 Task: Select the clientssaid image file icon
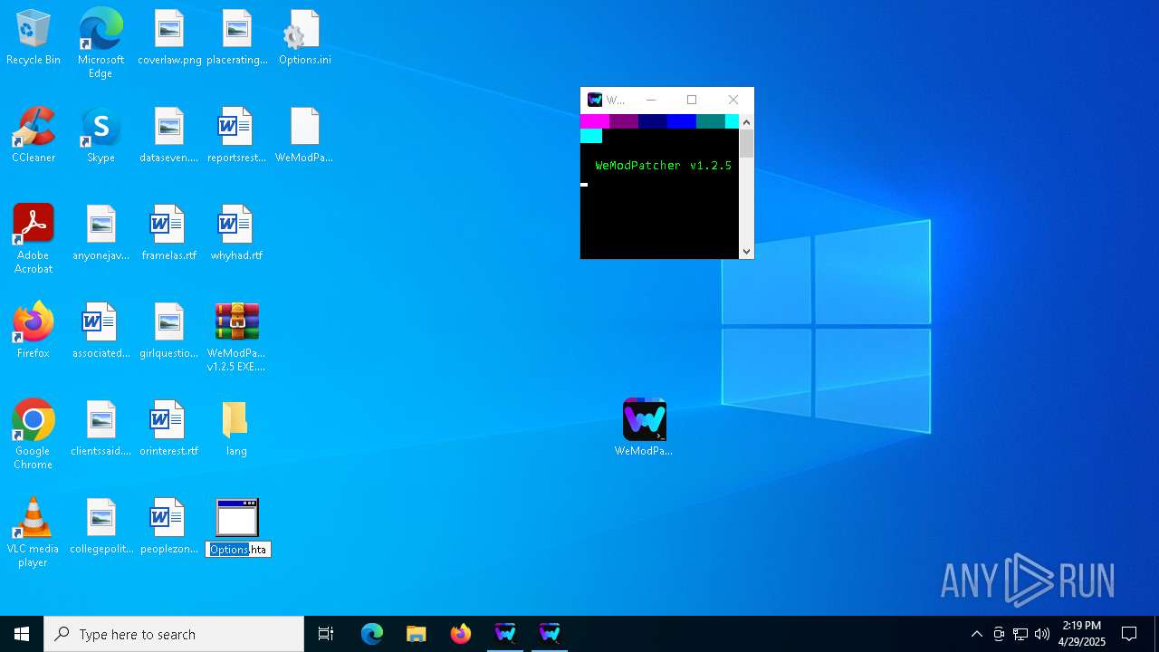point(101,429)
